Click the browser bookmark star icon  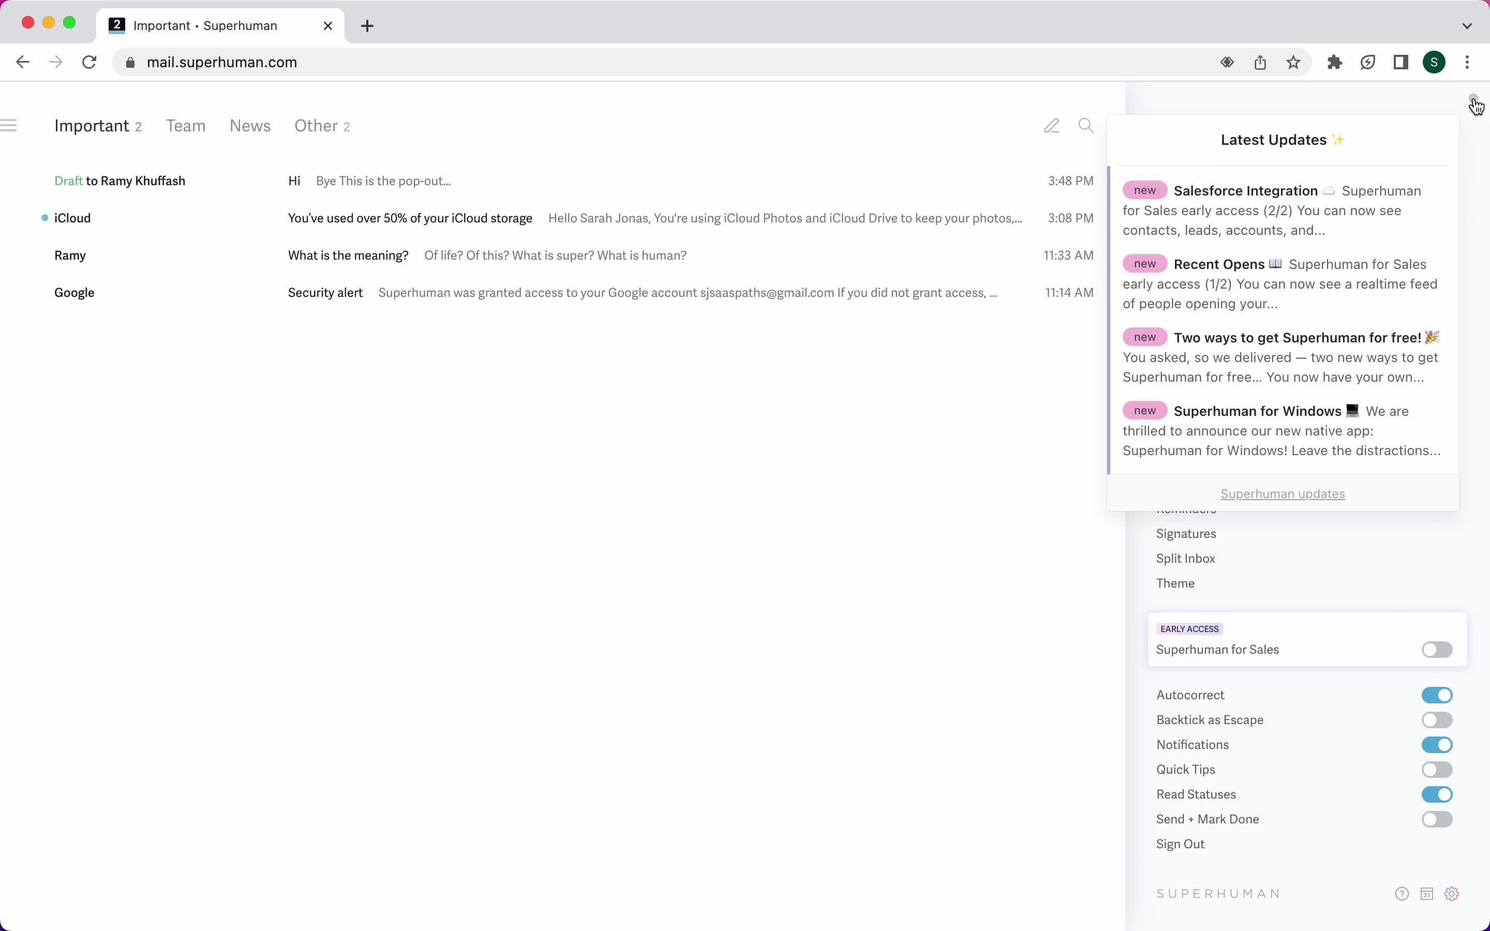click(1294, 62)
